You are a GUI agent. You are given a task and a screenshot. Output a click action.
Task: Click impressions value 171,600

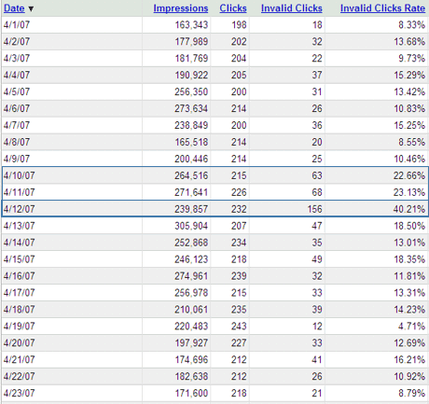click(191, 394)
